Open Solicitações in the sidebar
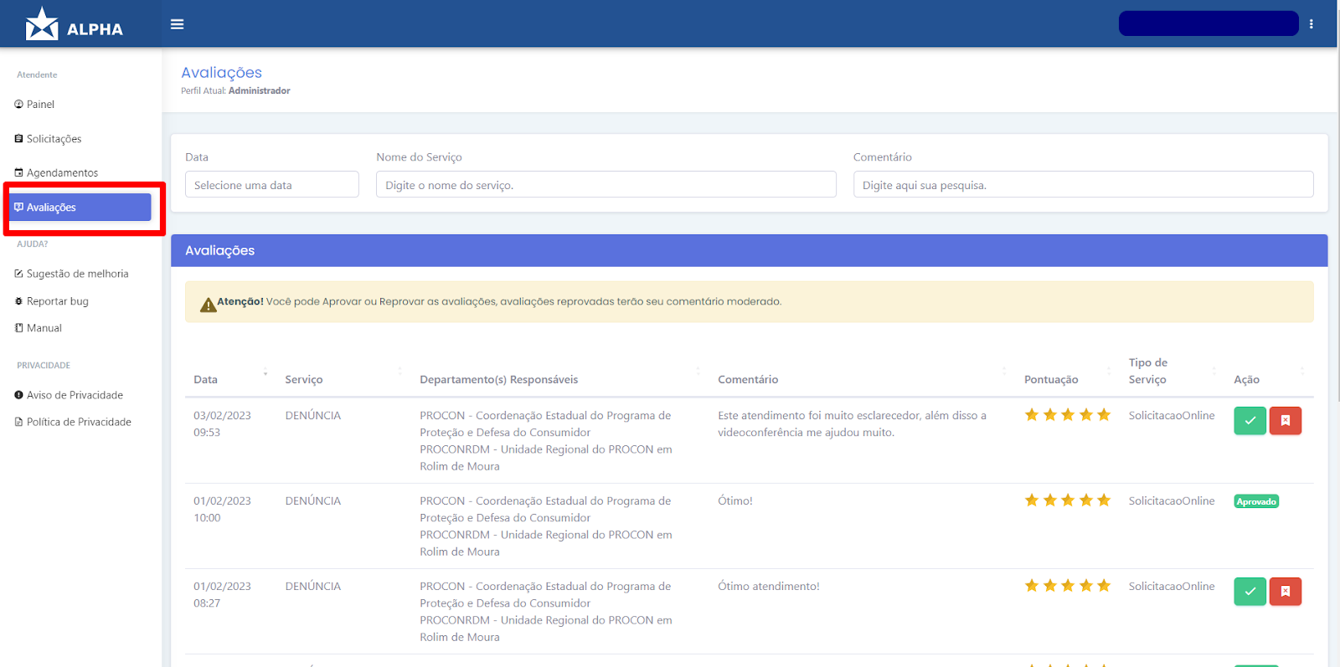Image resolution: width=1340 pixels, height=667 pixels. [48, 139]
